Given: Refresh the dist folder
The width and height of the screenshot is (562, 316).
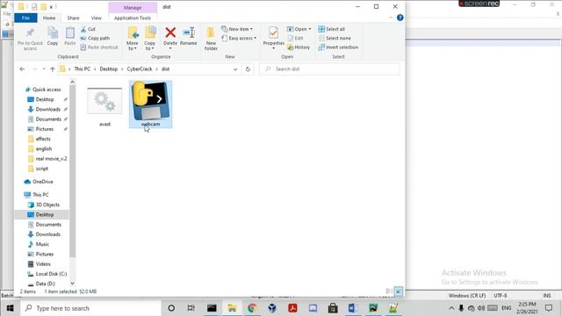Looking at the screenshot, I should [x=248, y=69].
